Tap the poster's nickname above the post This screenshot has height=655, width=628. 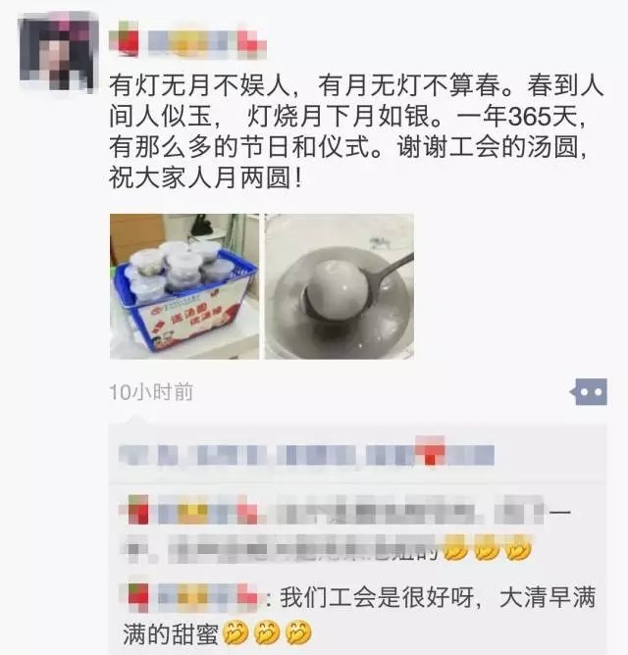tap(187, 42)
